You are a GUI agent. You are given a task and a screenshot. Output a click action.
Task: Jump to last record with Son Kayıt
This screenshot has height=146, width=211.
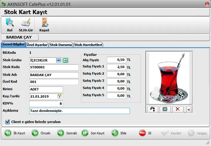pyautogui.click(x=93, y=133)
